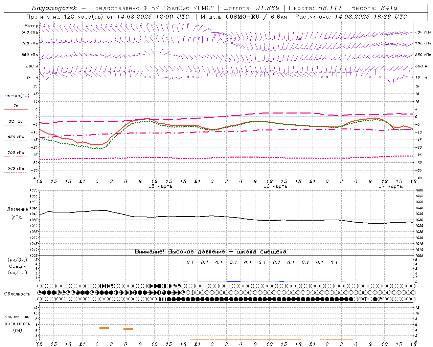Select the 'Модель COSMO-RU / 6.6км' model label
The height and width of the screenshot is (347, 433).
pos(244,17)
